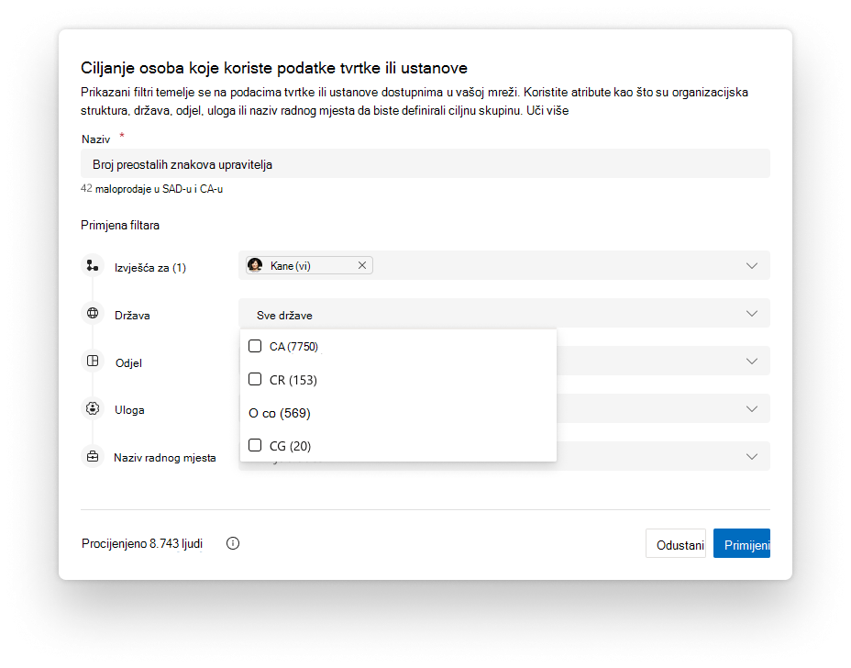Click the Primjena filtara heading
Screen dimensions: 851x668
120,226
